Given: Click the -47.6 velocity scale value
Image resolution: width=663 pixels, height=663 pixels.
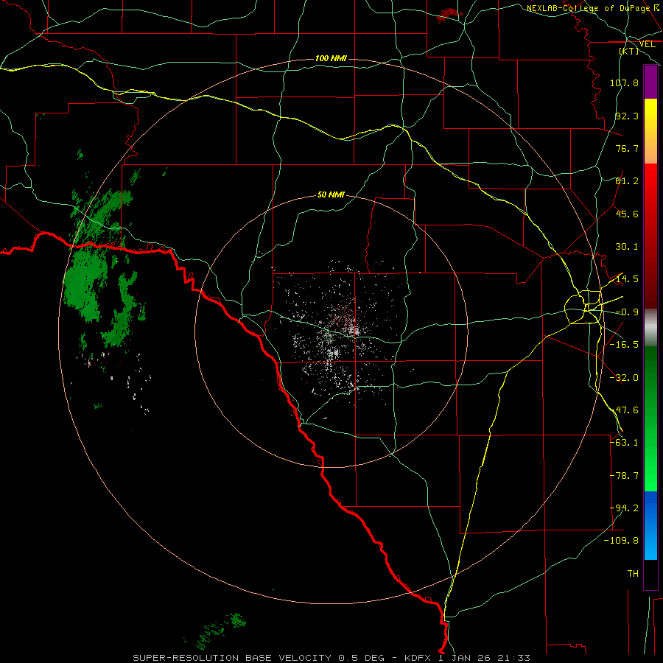Looking at the screenshot, I should coord(624,410).
